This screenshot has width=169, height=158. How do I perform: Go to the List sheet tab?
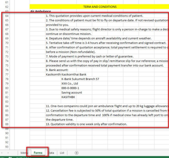(x=62, y=153)
